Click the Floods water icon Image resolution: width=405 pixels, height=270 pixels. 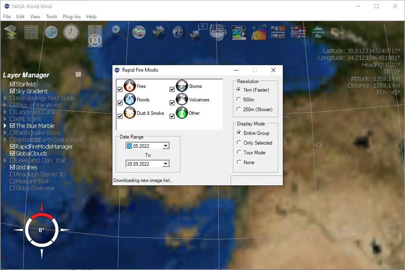tap(130, 99)
